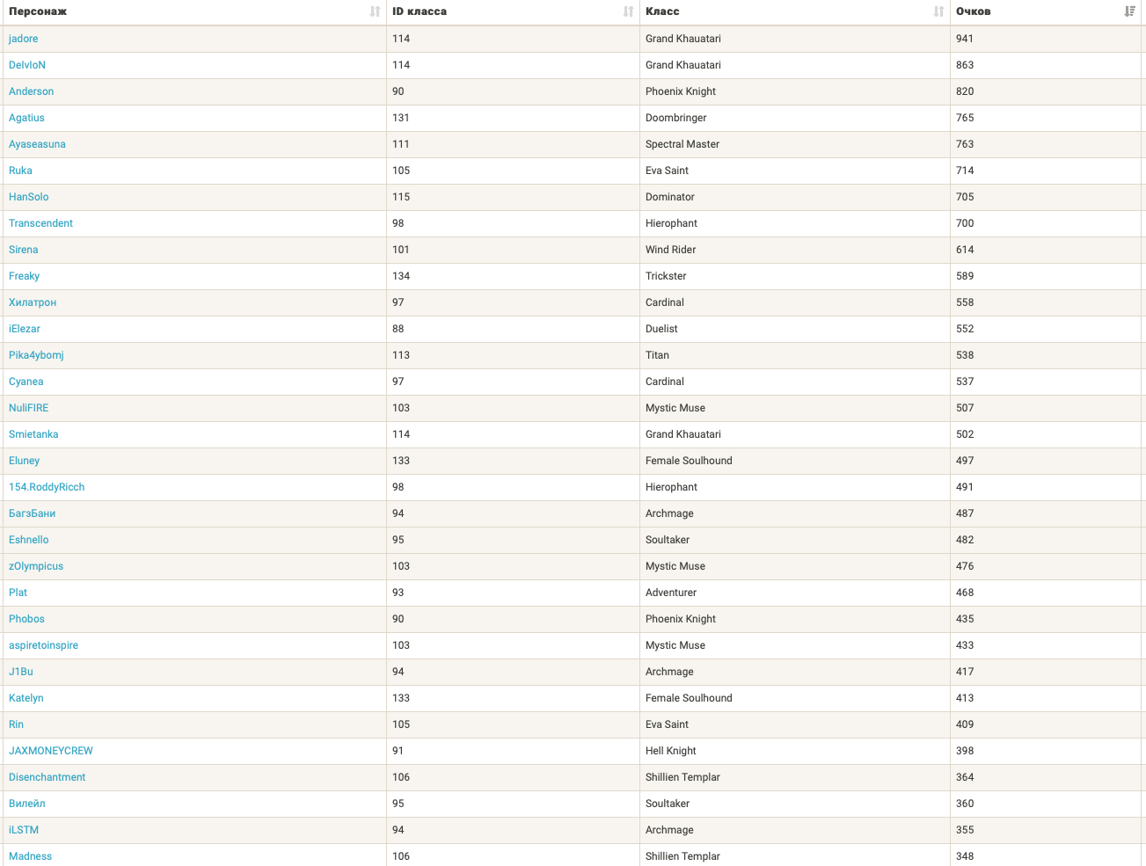The width and height of the screenshot is (1146, 866).
Task: Click sort icon in ID класса header
Action: pos(628,11)
